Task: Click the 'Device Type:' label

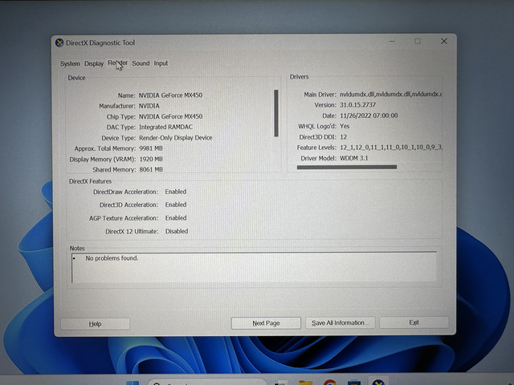Action: pos(118,138)
